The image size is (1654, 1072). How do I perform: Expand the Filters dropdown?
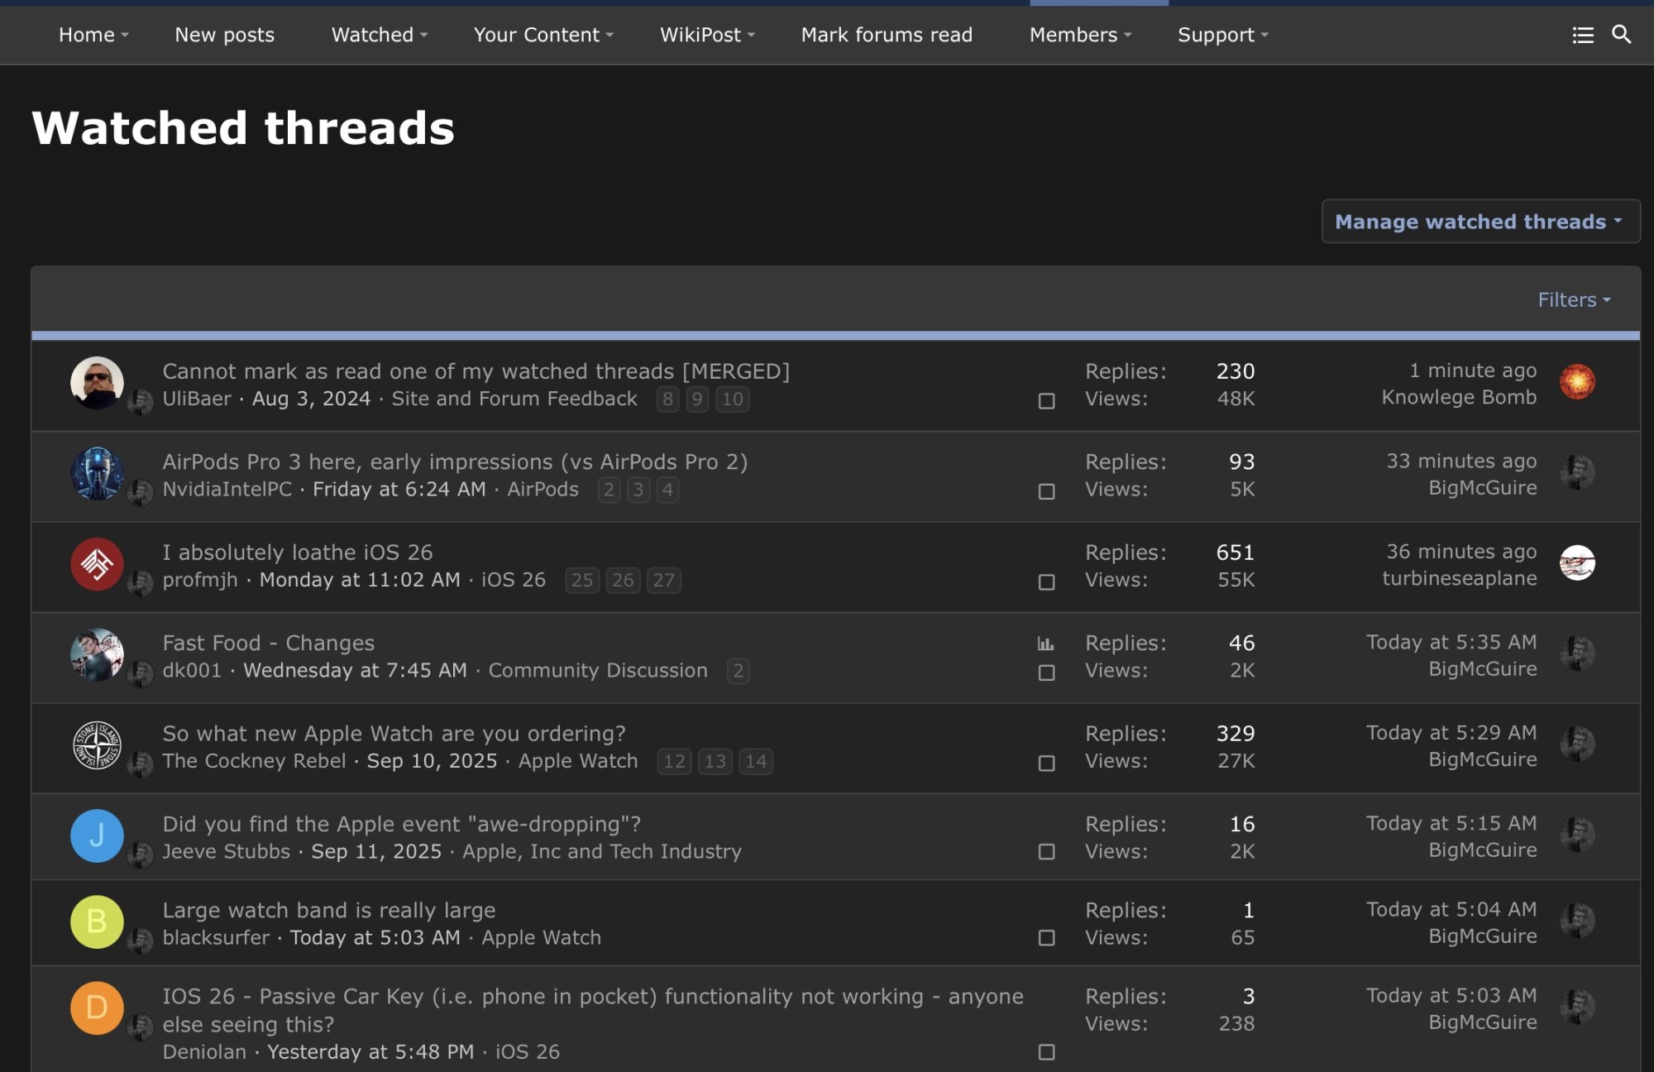1574,300
